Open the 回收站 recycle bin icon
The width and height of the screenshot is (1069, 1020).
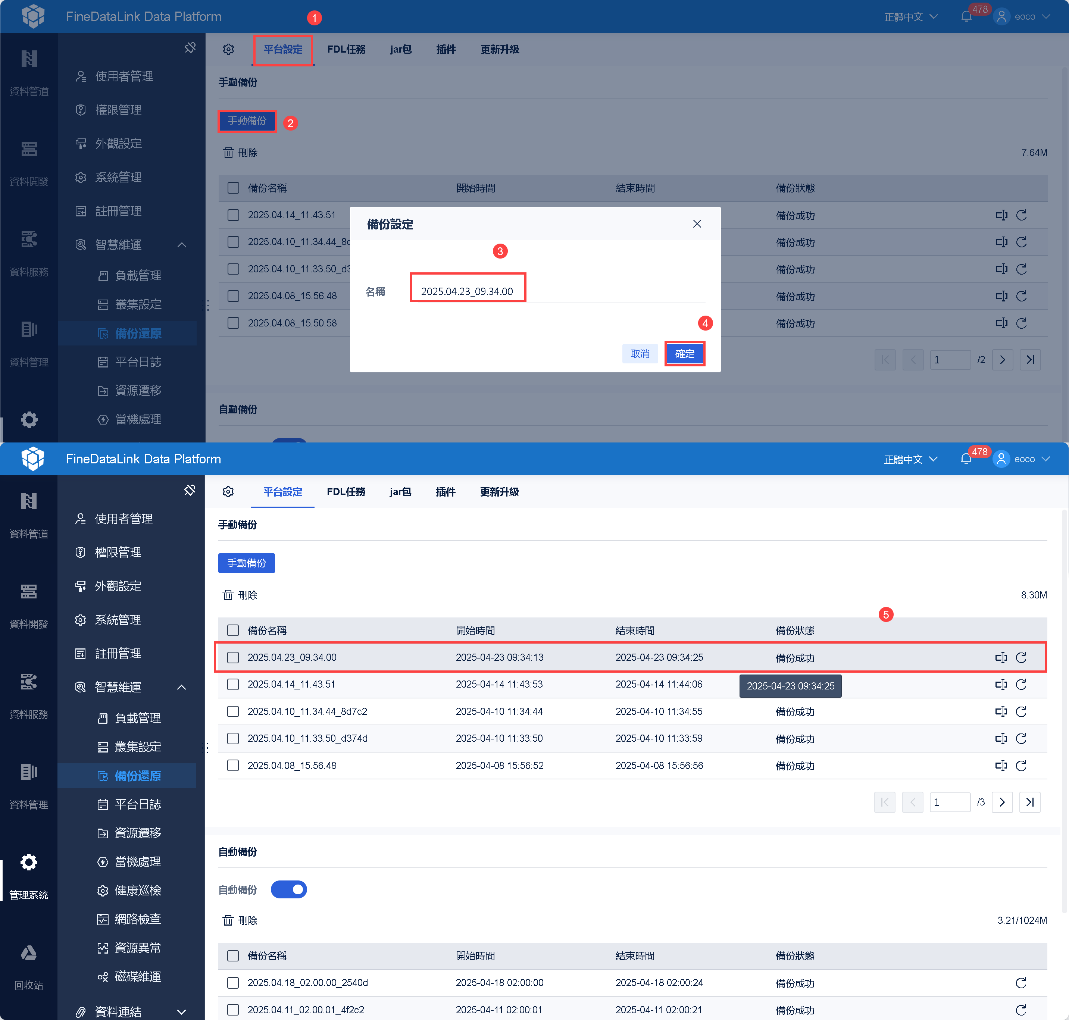pyautogui.click(x=28, y=953)
